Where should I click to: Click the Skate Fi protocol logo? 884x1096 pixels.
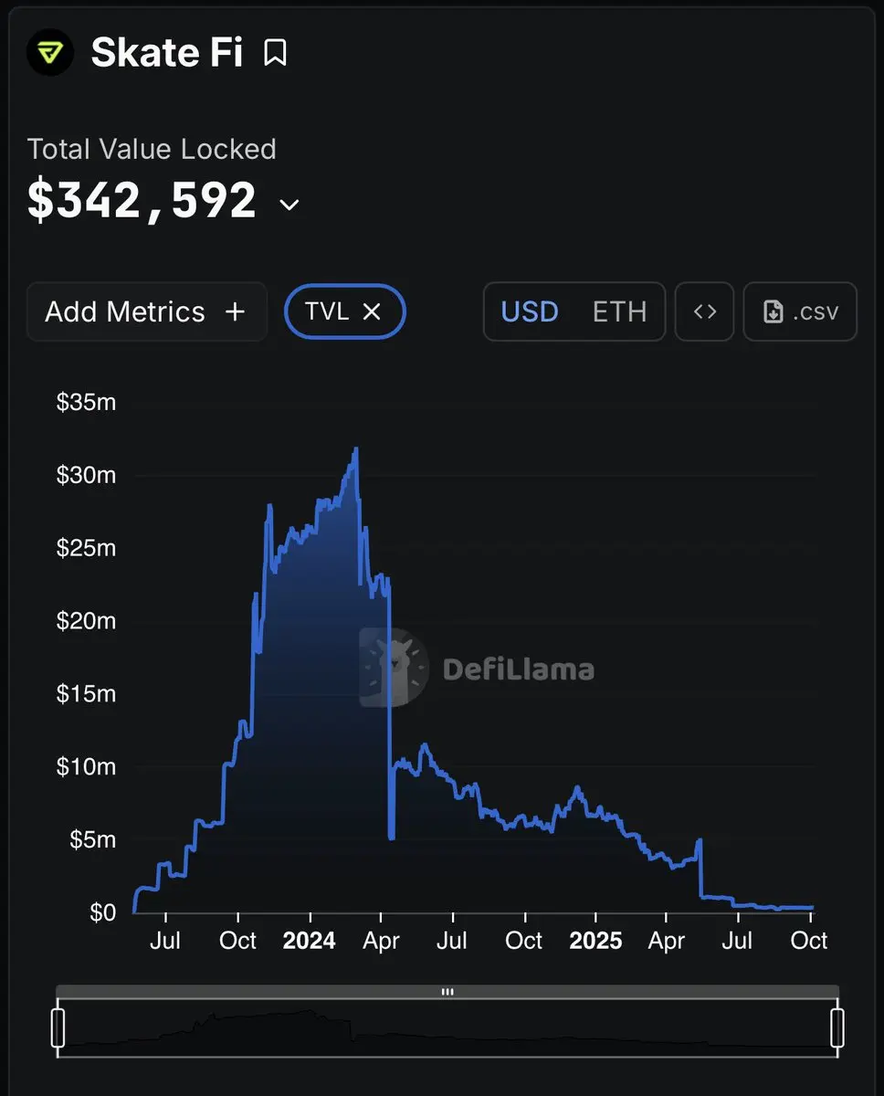(50, 53)
